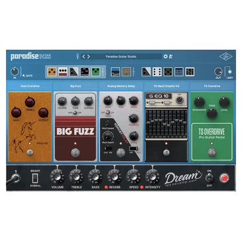Screen dimensions: 242x242
Task: Click the Big Fuzz TONE knob
Action: 76,101
